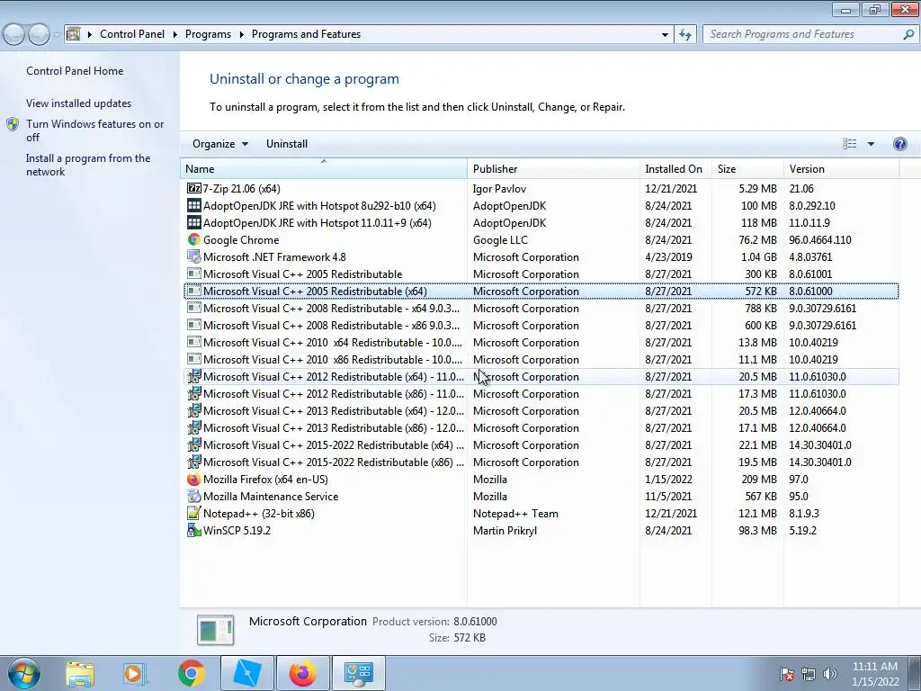Viewport: 921px width, 691px height.
Task: Click the Control Panel taskbar button
Action: tap(358, 673)
